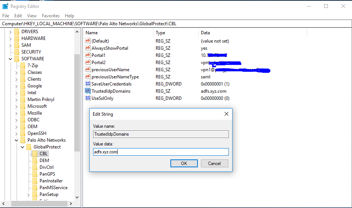Collapse the SOFTWARE key

click(10, 59)
